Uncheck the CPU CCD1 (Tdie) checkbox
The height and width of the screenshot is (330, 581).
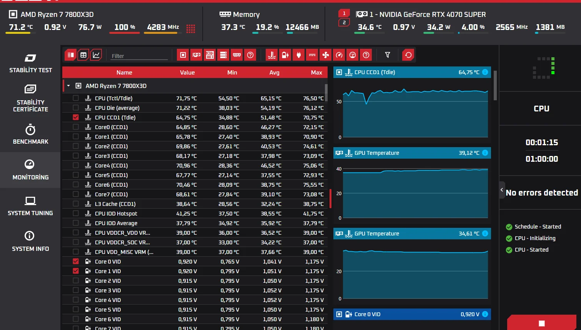click(x=76, y=118)
